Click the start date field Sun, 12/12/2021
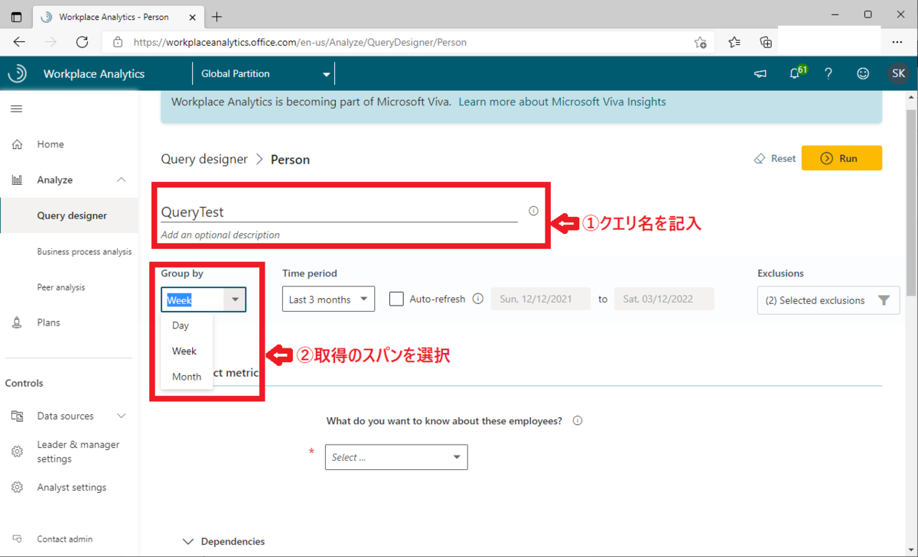Screen dimensions: 918x557 click(x=540, y=299)
